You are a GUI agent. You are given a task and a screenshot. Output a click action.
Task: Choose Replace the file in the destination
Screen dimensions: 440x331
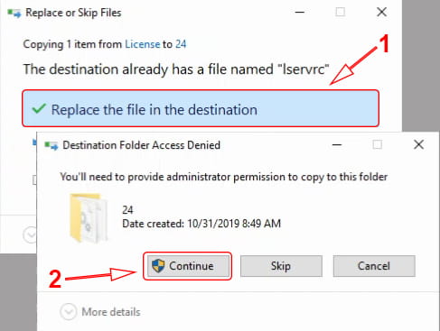pyautogui.click(x=201, y=108)
